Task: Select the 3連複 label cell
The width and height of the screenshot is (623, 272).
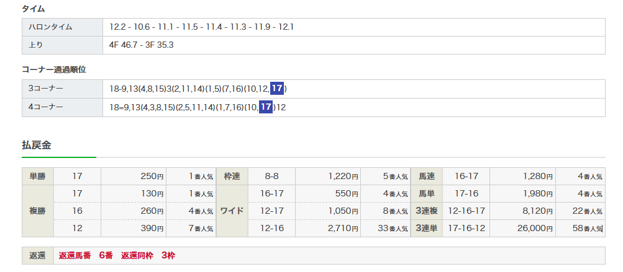Action: (426, 211)
